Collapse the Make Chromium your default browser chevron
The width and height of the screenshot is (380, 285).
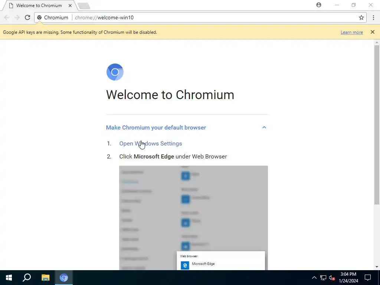coord(264,128)
